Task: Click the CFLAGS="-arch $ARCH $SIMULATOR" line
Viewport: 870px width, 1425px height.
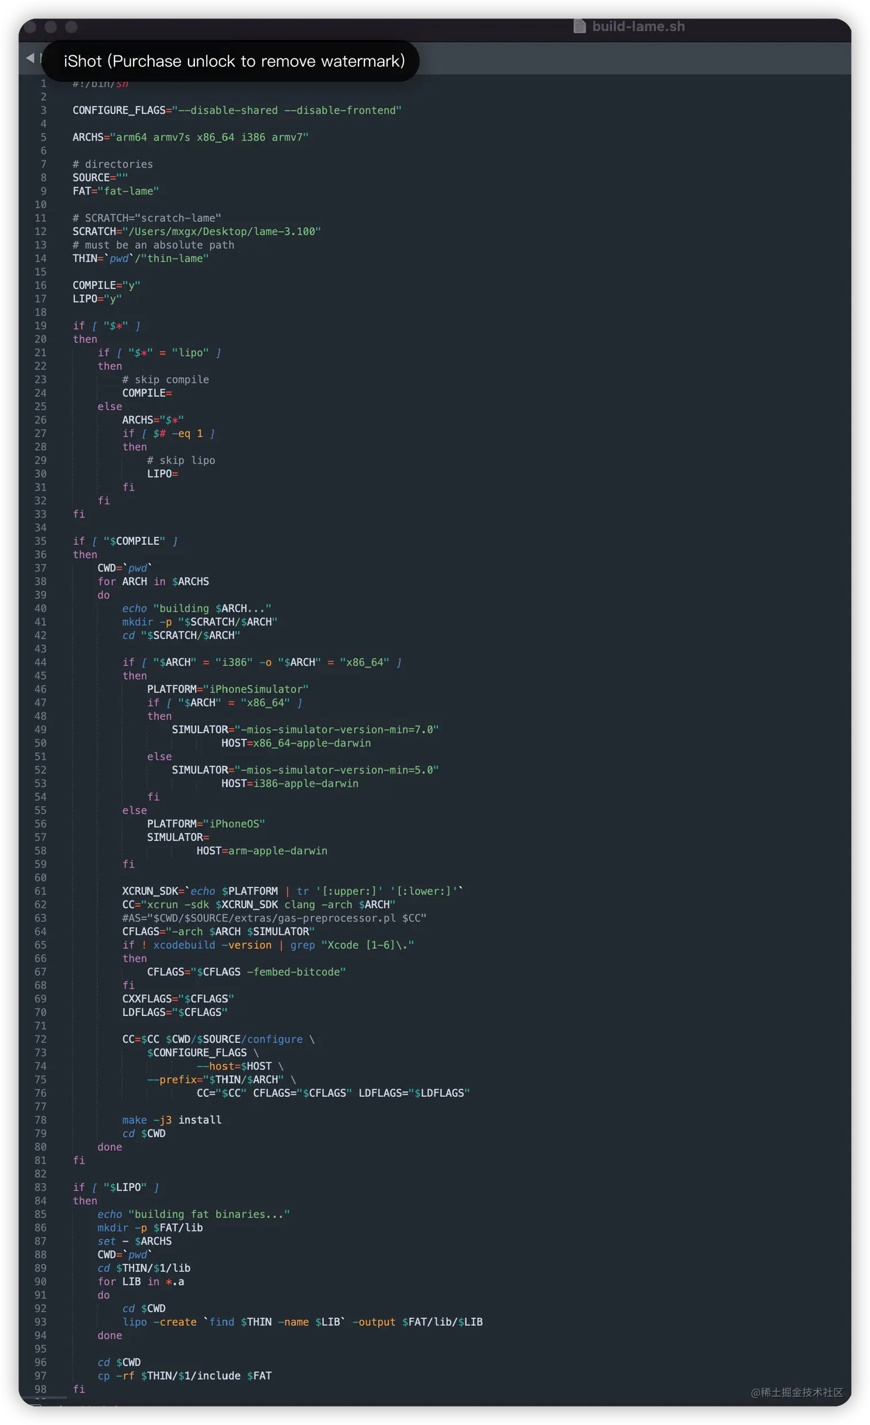Action: [219, 931]
